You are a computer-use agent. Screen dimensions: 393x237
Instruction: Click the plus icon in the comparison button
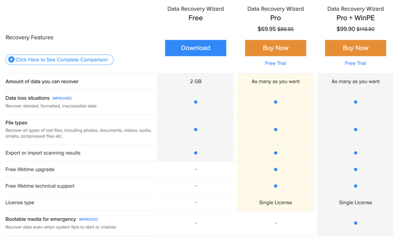coord(11,59)
